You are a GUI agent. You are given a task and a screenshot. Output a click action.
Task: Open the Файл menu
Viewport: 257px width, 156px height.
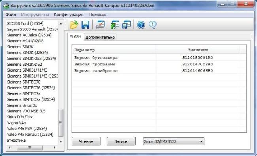tap(11, 15)
